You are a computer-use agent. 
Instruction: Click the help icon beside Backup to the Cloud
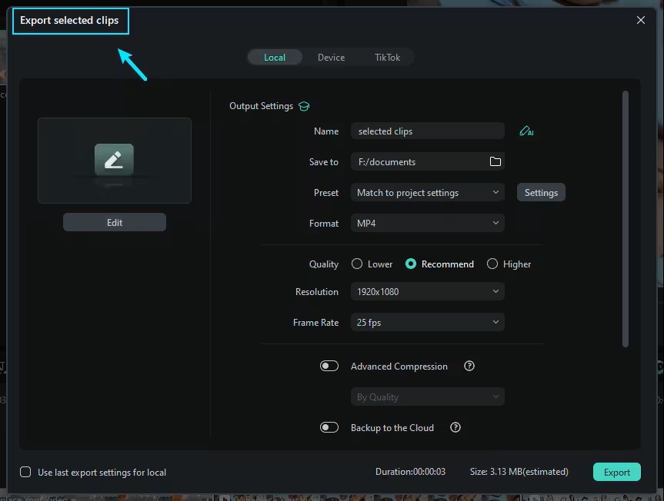click(455, 427)
